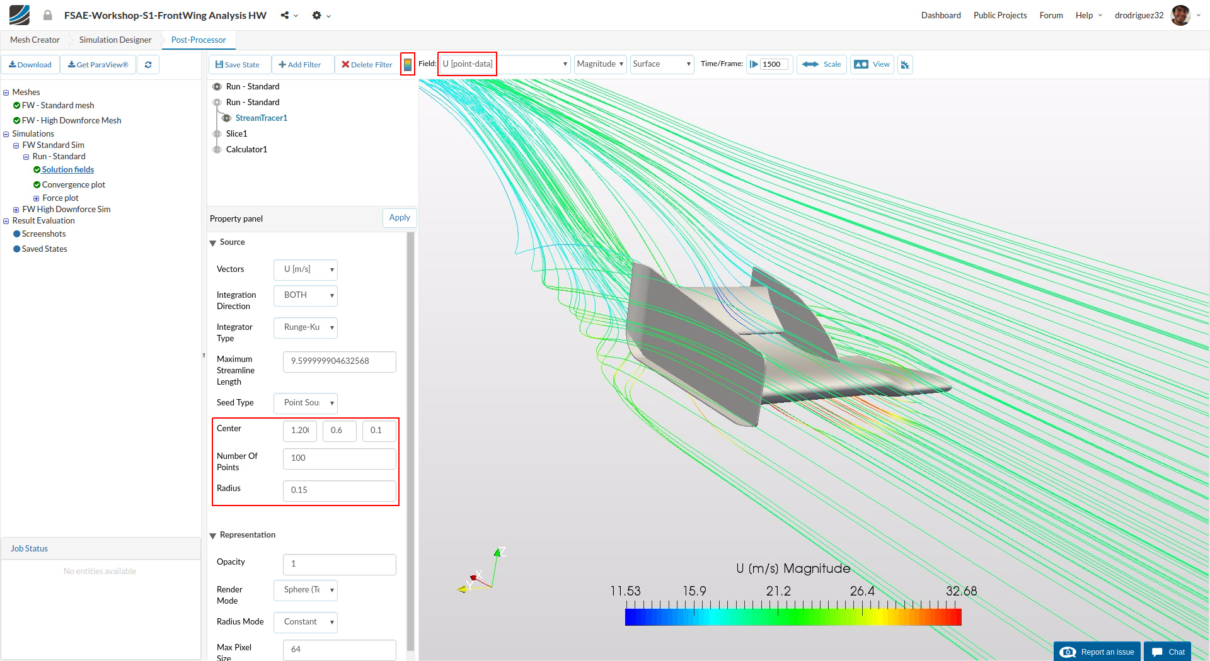The width and height of the screenshot is (1210, 661).
Task: Click the lock icon near project name
Action: coord(48,15)
